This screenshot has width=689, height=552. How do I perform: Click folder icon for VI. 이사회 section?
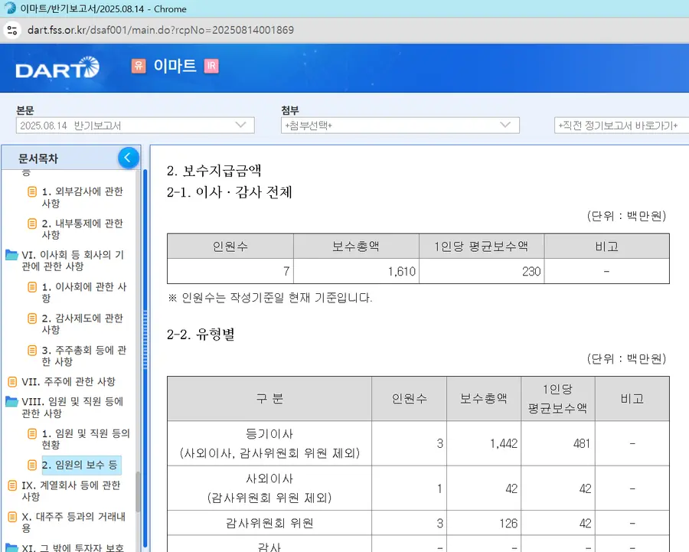pyautogui.click(x=11, y=256)
